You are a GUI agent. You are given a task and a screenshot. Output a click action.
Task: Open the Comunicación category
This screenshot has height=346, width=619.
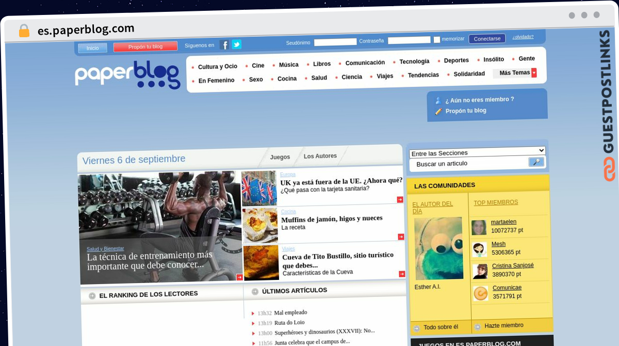pyautogui.click(x=365, y=62)
